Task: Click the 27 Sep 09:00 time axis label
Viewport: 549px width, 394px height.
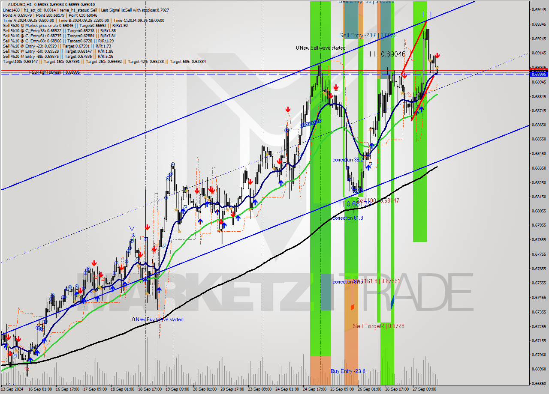Action: (424, 389)
